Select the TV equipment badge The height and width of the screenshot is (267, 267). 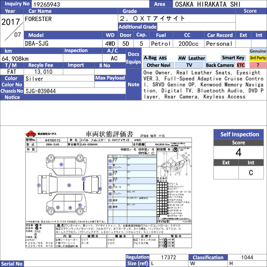[x=189, y=65]
